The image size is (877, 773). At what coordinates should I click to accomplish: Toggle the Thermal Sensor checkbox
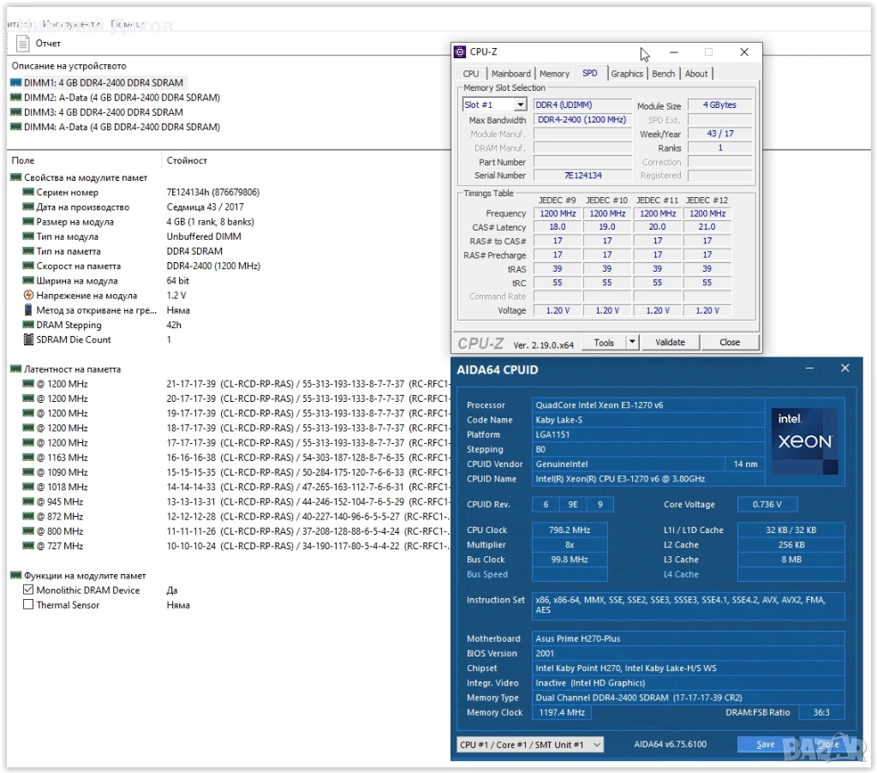click(28, 605)
